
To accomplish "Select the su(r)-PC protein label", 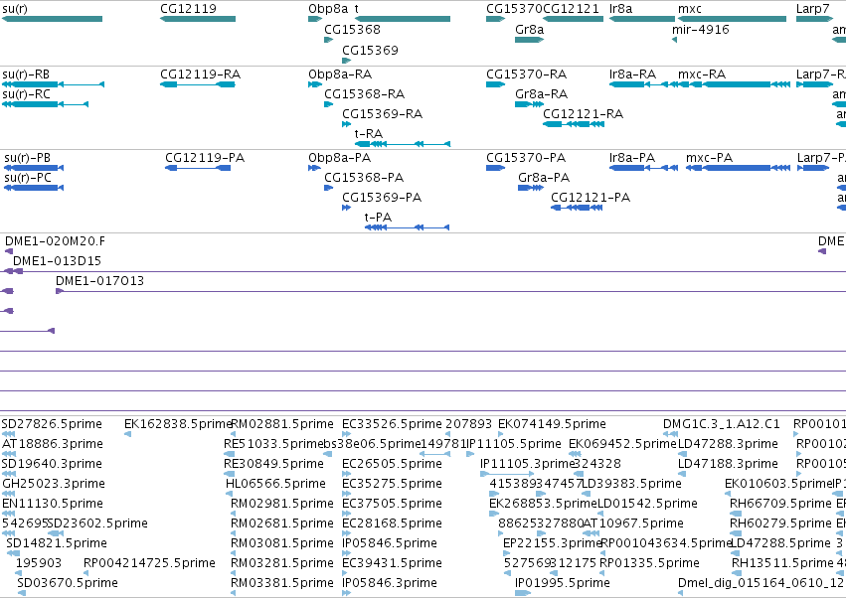I will [28, 178].
